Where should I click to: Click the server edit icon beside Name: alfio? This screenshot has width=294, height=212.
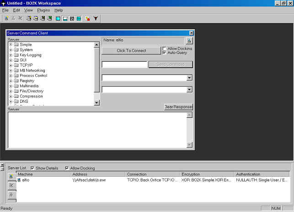pyautogui.click(x=189, y=41)
